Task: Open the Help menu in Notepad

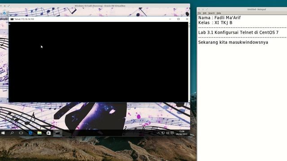Action: click(219, 13)
